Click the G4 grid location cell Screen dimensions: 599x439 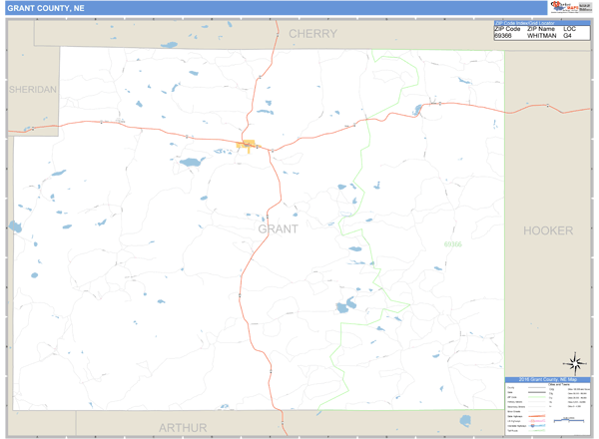pos(568,37)
